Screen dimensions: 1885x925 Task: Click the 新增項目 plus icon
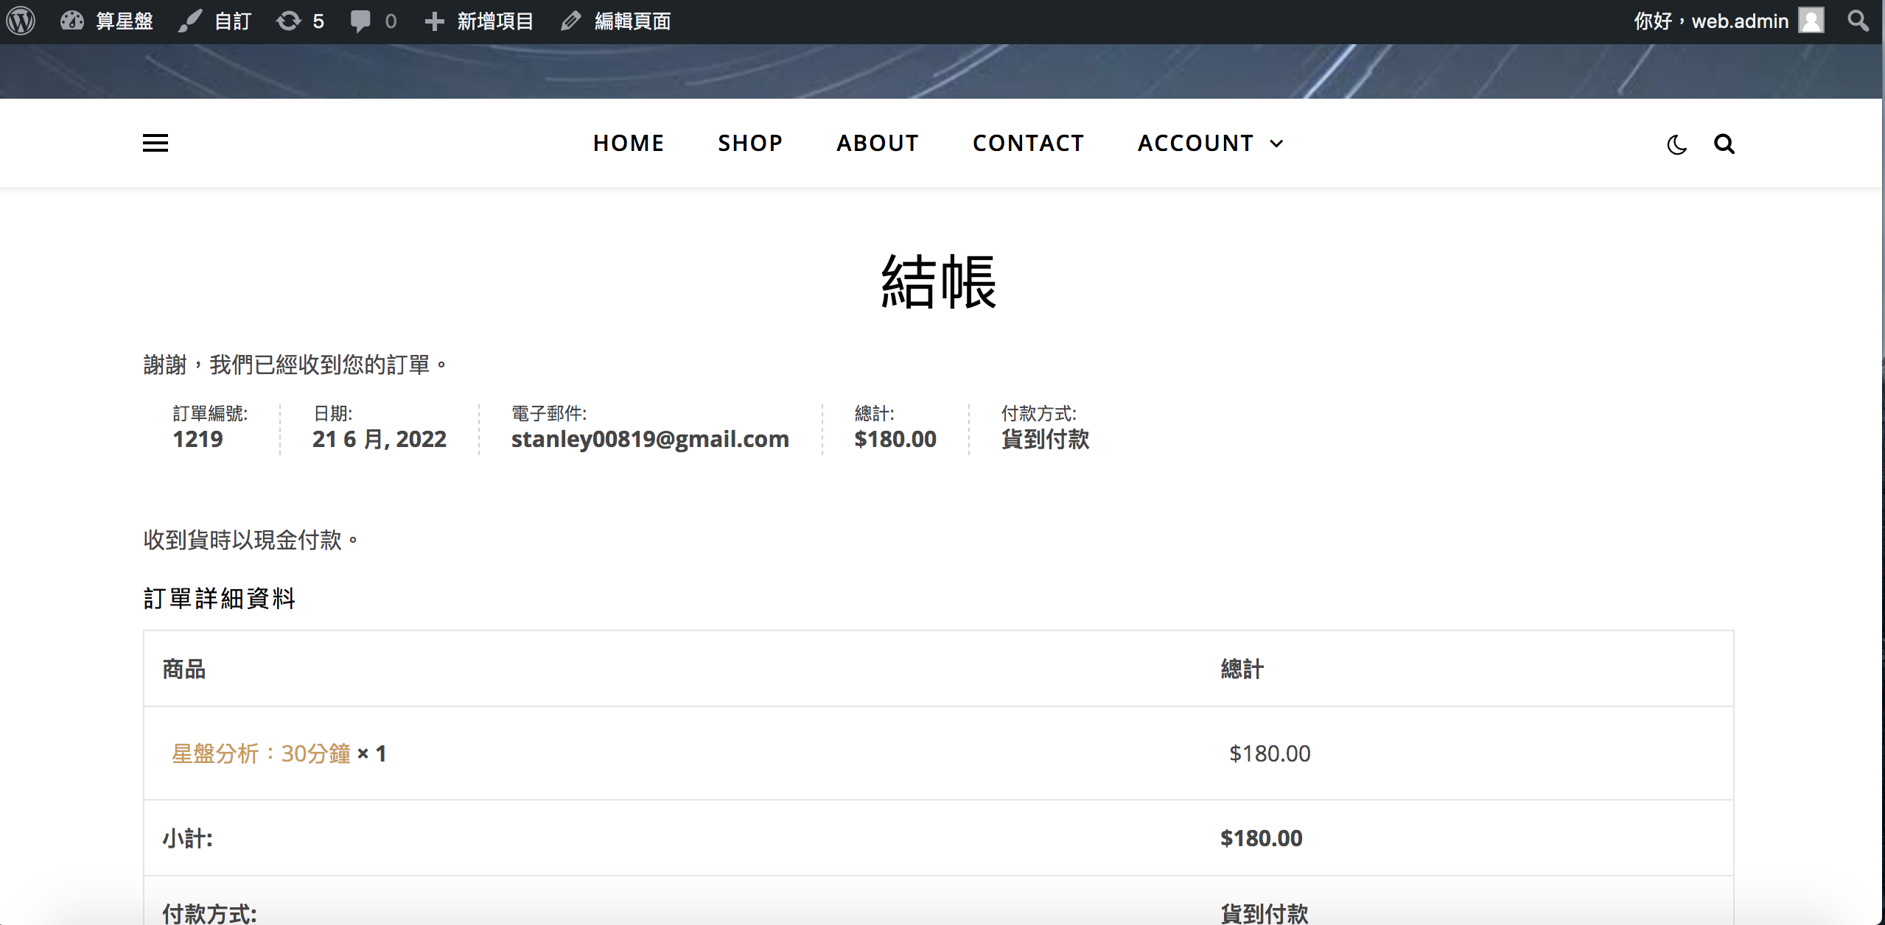435,21
